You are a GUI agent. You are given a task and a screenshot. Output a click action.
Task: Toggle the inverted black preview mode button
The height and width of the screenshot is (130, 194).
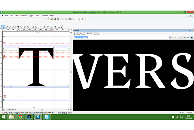(191, 37)
